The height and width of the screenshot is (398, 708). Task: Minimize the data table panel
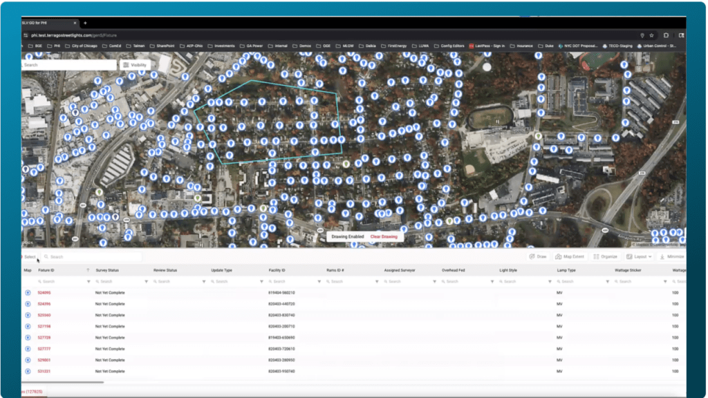(x=671, y=256)
